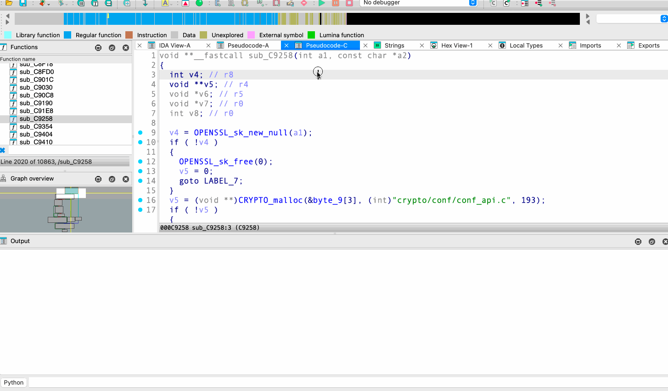Image resolution: width=668 pixels, height=391 pixels.
Task: Click the Graph overview thumbnail
Action: [66, 210]
